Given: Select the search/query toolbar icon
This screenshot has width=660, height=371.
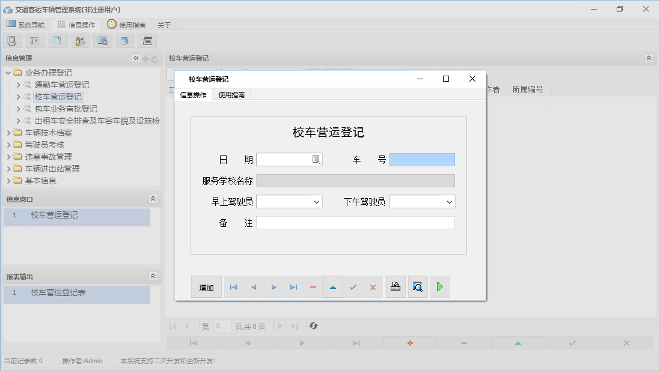Looking at the screenshot, I should (12, 40).
